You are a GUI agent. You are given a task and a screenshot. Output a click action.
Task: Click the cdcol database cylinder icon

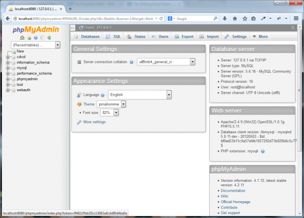(13, 57)
